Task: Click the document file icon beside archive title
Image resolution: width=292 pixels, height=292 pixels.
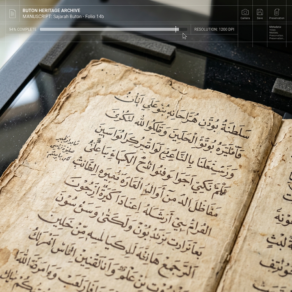Action: pyautogui.click(x=13, y=13)
